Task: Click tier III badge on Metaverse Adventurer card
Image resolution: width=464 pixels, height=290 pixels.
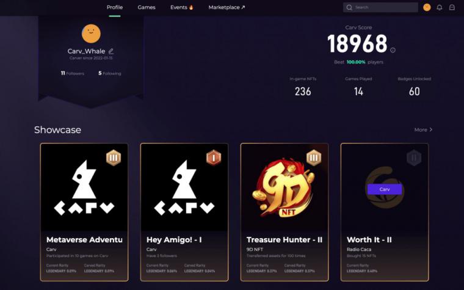Action: pyautogui.click(x=114, y=158)
